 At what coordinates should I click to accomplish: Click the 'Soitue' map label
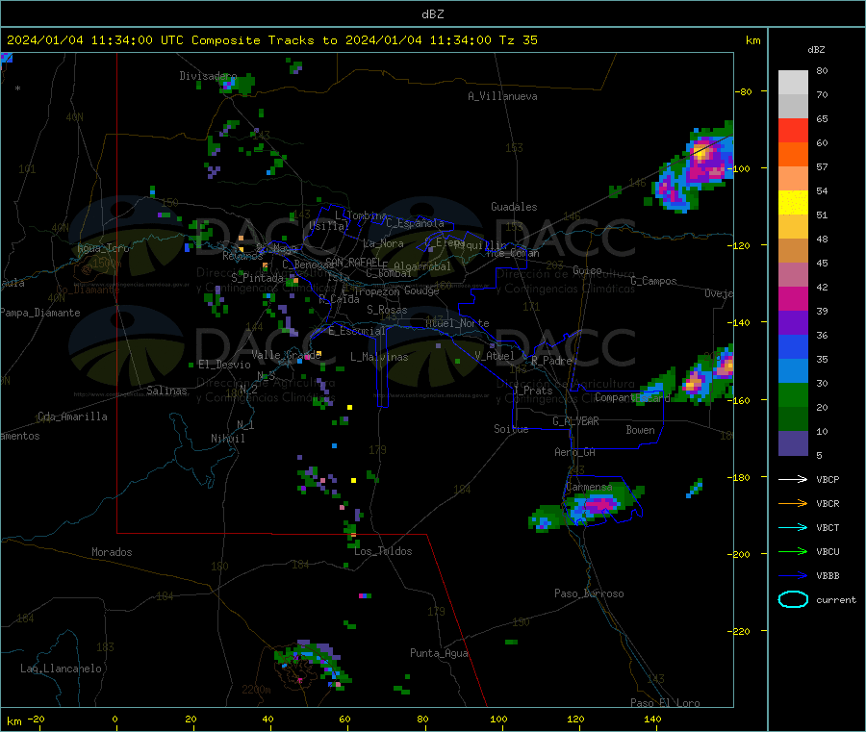click(511, 429)
